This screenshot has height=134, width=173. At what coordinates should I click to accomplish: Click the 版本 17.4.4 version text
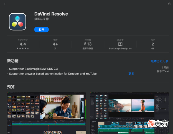tap(163, 71)
